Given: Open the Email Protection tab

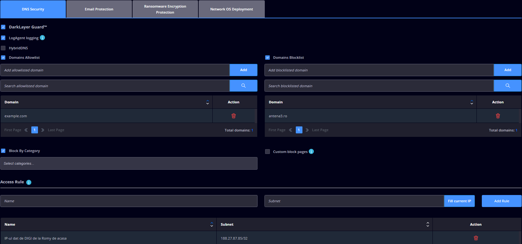Looking at the screenshot, I should [99, 9].
